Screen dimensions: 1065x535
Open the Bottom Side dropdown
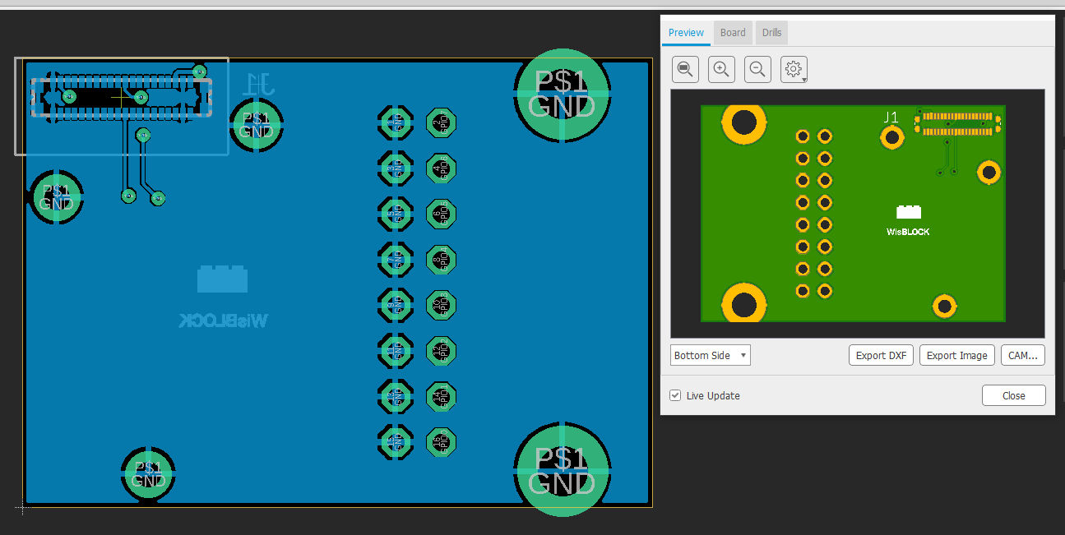[x=710, y=355]
